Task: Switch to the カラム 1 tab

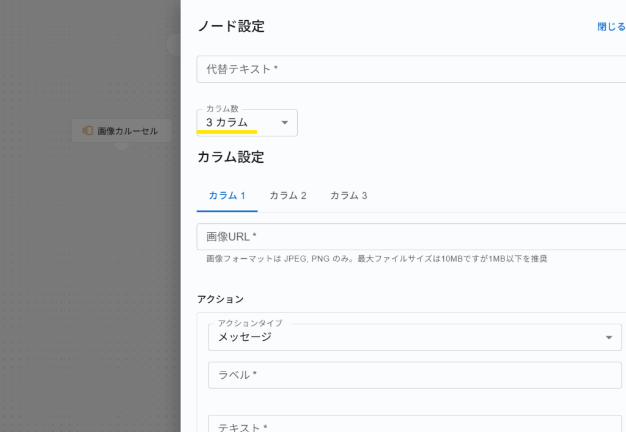Action: 227,196
